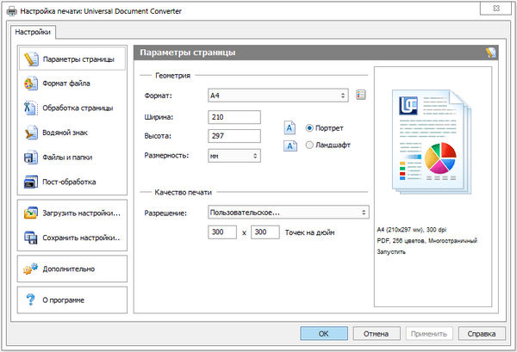Click the Файлы и папки floppy icon

pos(31,157)
